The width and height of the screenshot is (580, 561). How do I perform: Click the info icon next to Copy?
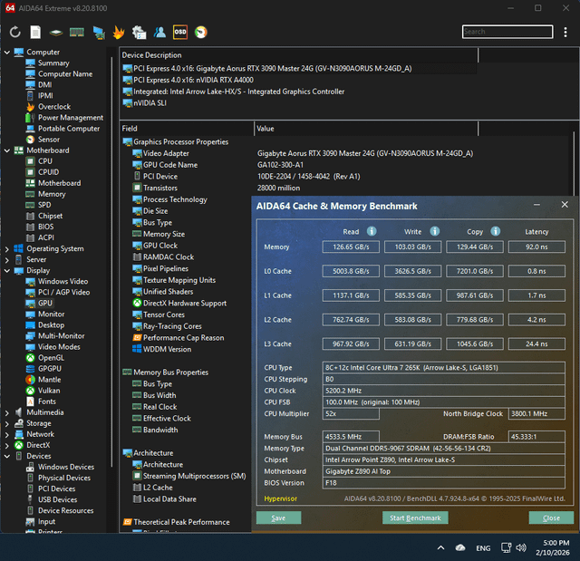click(496, 231)
